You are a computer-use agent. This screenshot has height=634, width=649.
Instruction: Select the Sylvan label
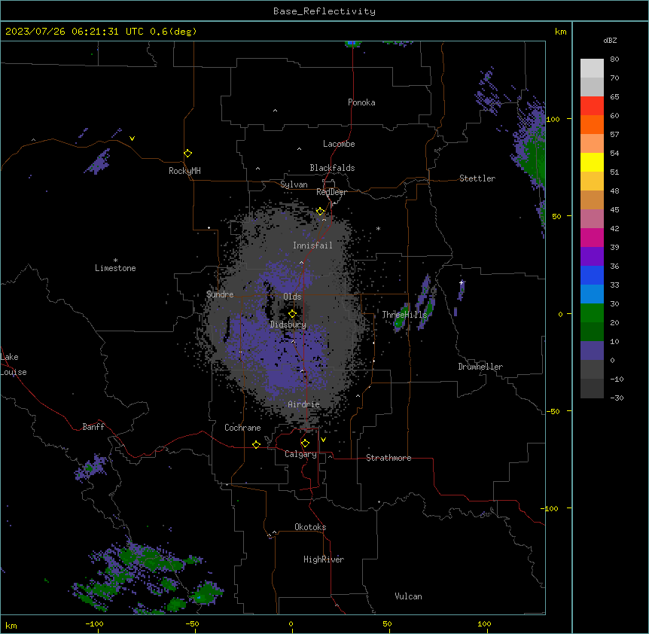294,184
